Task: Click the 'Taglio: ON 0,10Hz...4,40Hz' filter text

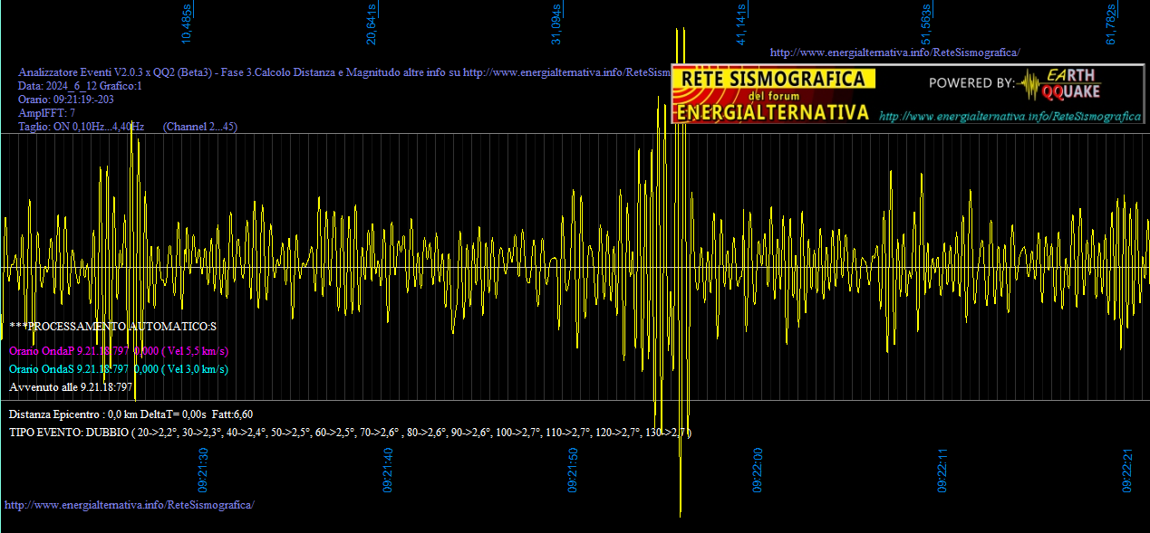Action: [82, 127]
